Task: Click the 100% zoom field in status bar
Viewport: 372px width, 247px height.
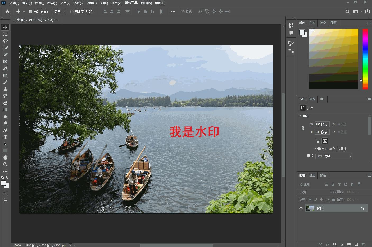Action: [x=17, y=245]
